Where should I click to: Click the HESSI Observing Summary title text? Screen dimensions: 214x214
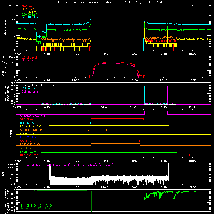(113, 2)
